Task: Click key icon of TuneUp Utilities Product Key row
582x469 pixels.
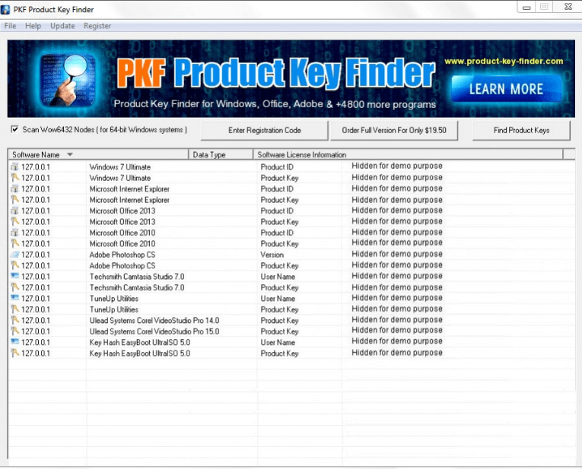Action: tap(14, 309)
